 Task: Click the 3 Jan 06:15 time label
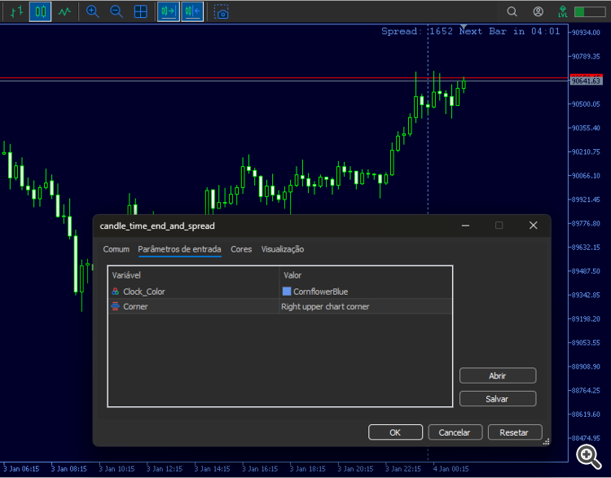coord(21,469)
